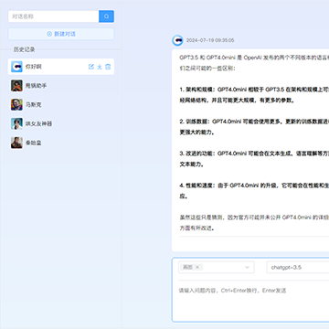Click the 请输入问题内容 message text area
Image resolution: width=329 pixels, height=329 pixels.
[250, 302]
